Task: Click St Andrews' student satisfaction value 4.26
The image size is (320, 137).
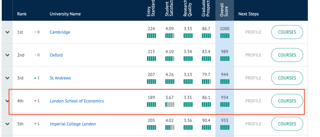Action: point(169,75)
